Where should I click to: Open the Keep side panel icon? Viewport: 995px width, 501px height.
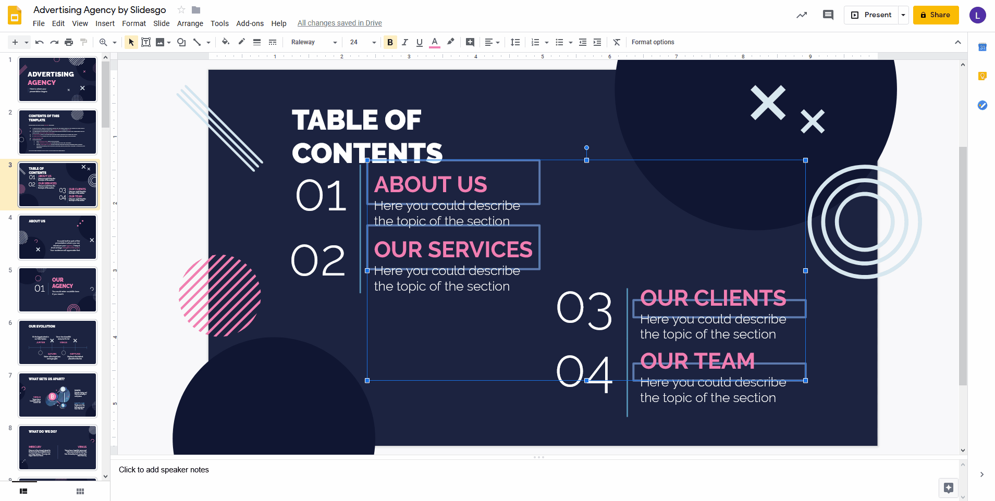click(x=982, y=76)
